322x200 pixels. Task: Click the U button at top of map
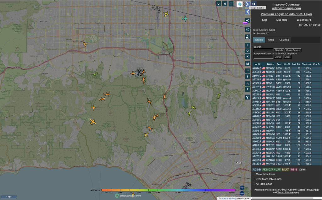[219, 4]
